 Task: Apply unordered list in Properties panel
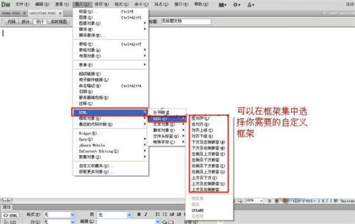pos(158,215)
